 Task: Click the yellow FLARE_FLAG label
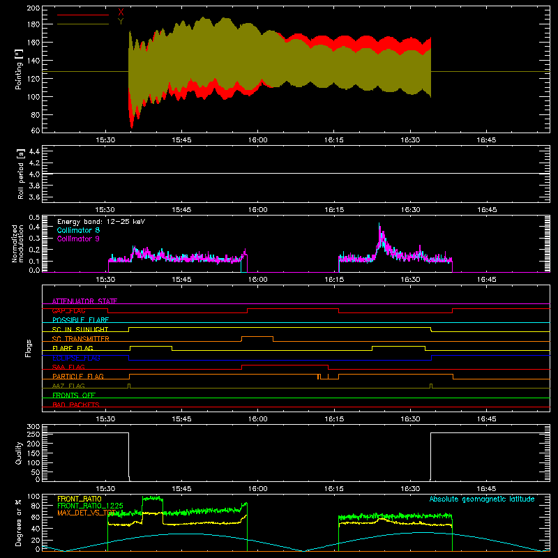pos(73,348)
